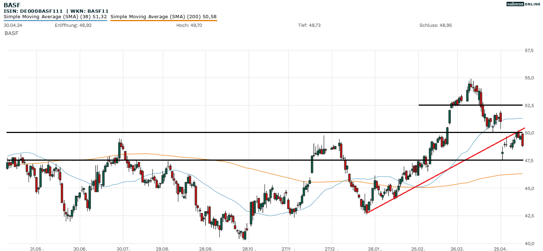This screenshot has width=543, height=251.
Task: Click the Schluss 48,95 value
Action: [436, 25]
